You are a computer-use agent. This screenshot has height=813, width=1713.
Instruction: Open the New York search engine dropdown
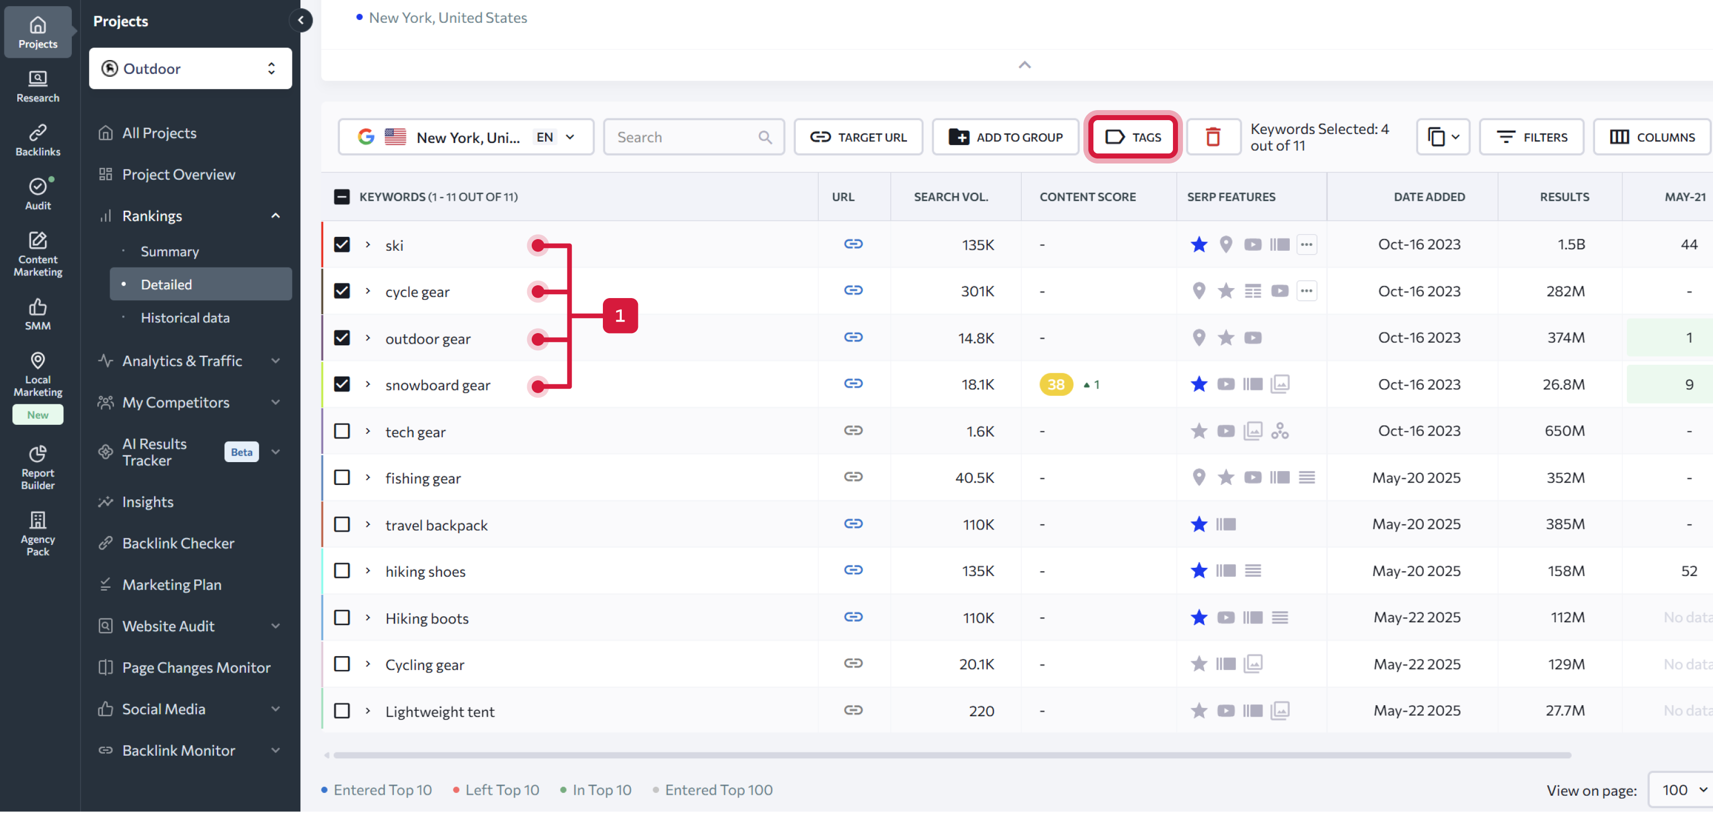tap(466, 137)
